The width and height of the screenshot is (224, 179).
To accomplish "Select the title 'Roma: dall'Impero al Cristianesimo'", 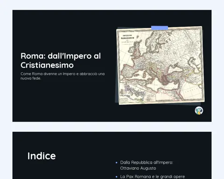I will click(61, 60).
